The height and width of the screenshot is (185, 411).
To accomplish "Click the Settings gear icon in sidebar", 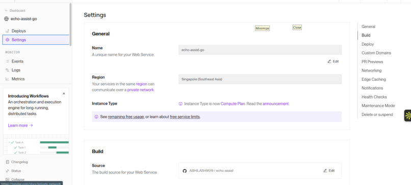I will point(7,40).
